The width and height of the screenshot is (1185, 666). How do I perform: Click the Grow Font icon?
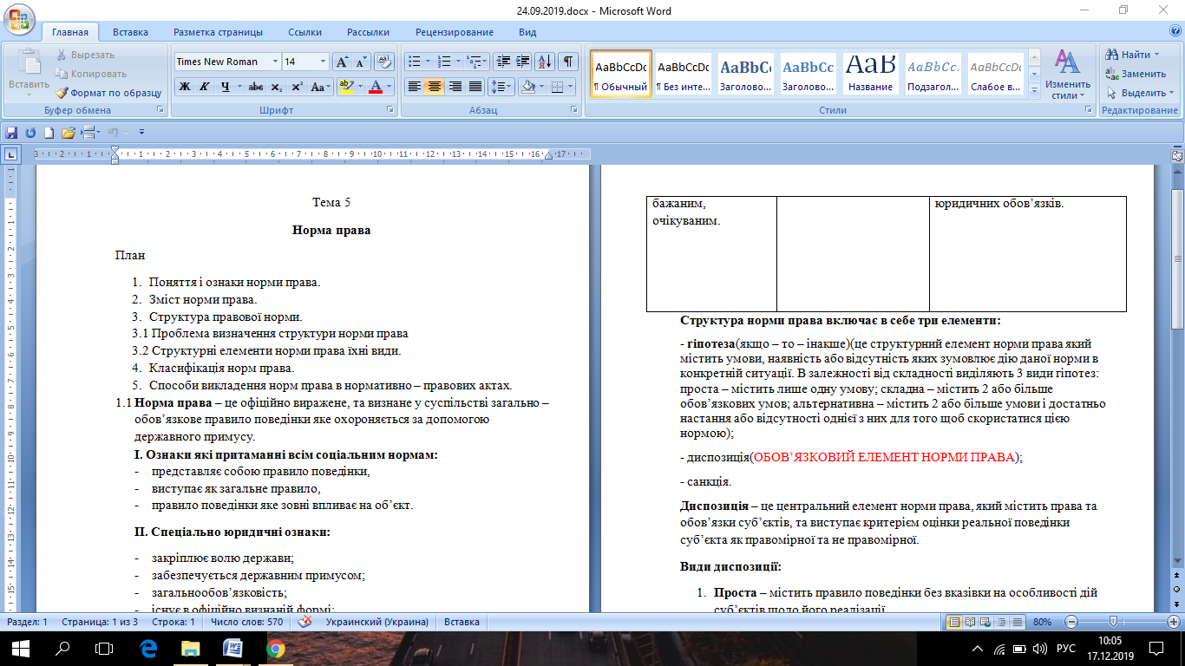(x=342, y=62)
